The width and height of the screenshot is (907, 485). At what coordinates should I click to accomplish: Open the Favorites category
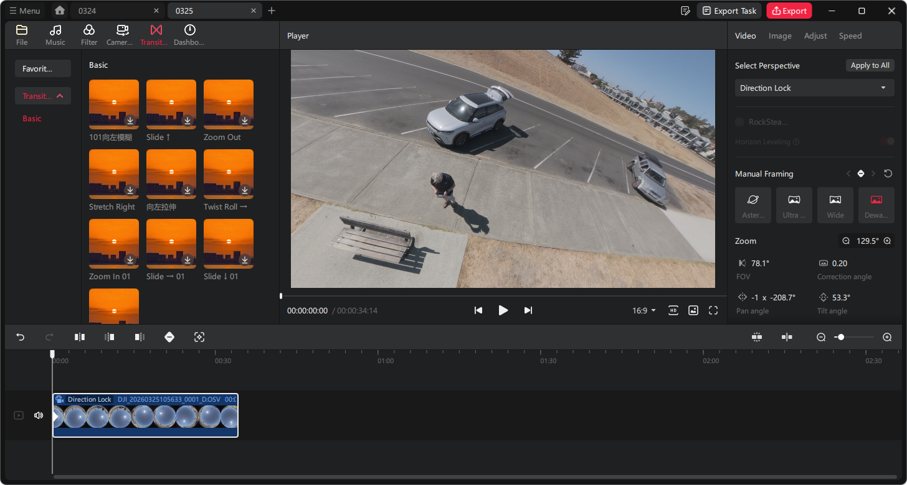tap(43, 68)
